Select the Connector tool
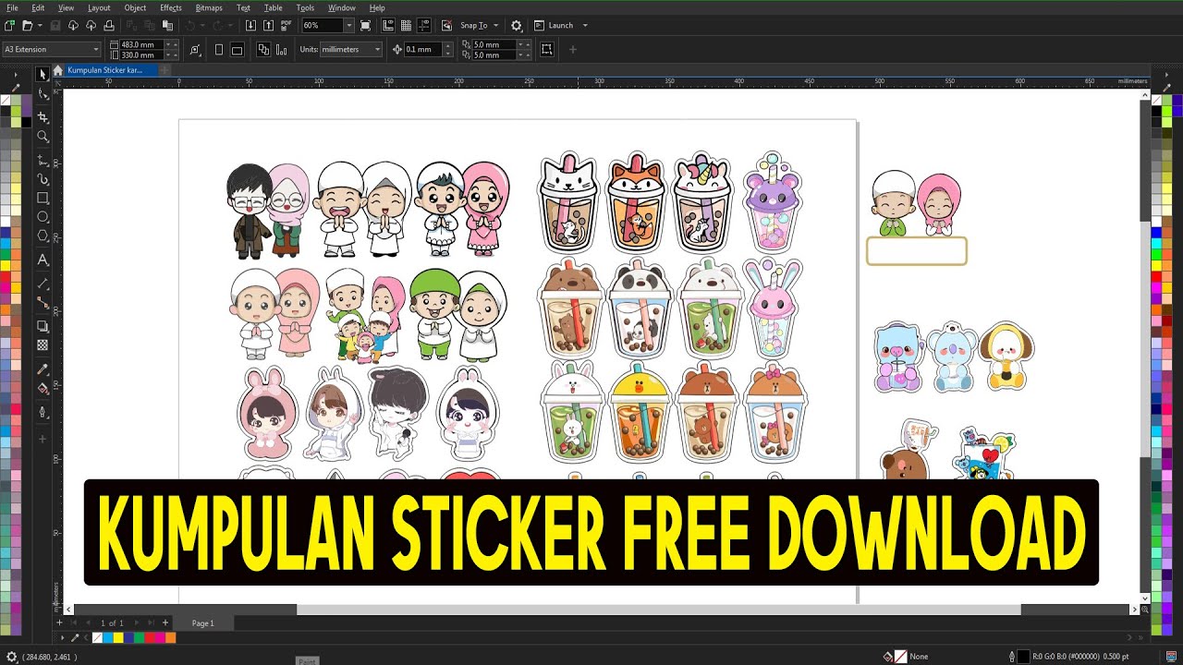 (x=43, y=303)
